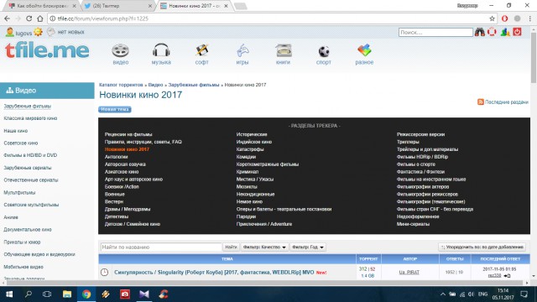Open the софт category icon
537x302 pixels.
pyautogui.click(x=201, y=54)
